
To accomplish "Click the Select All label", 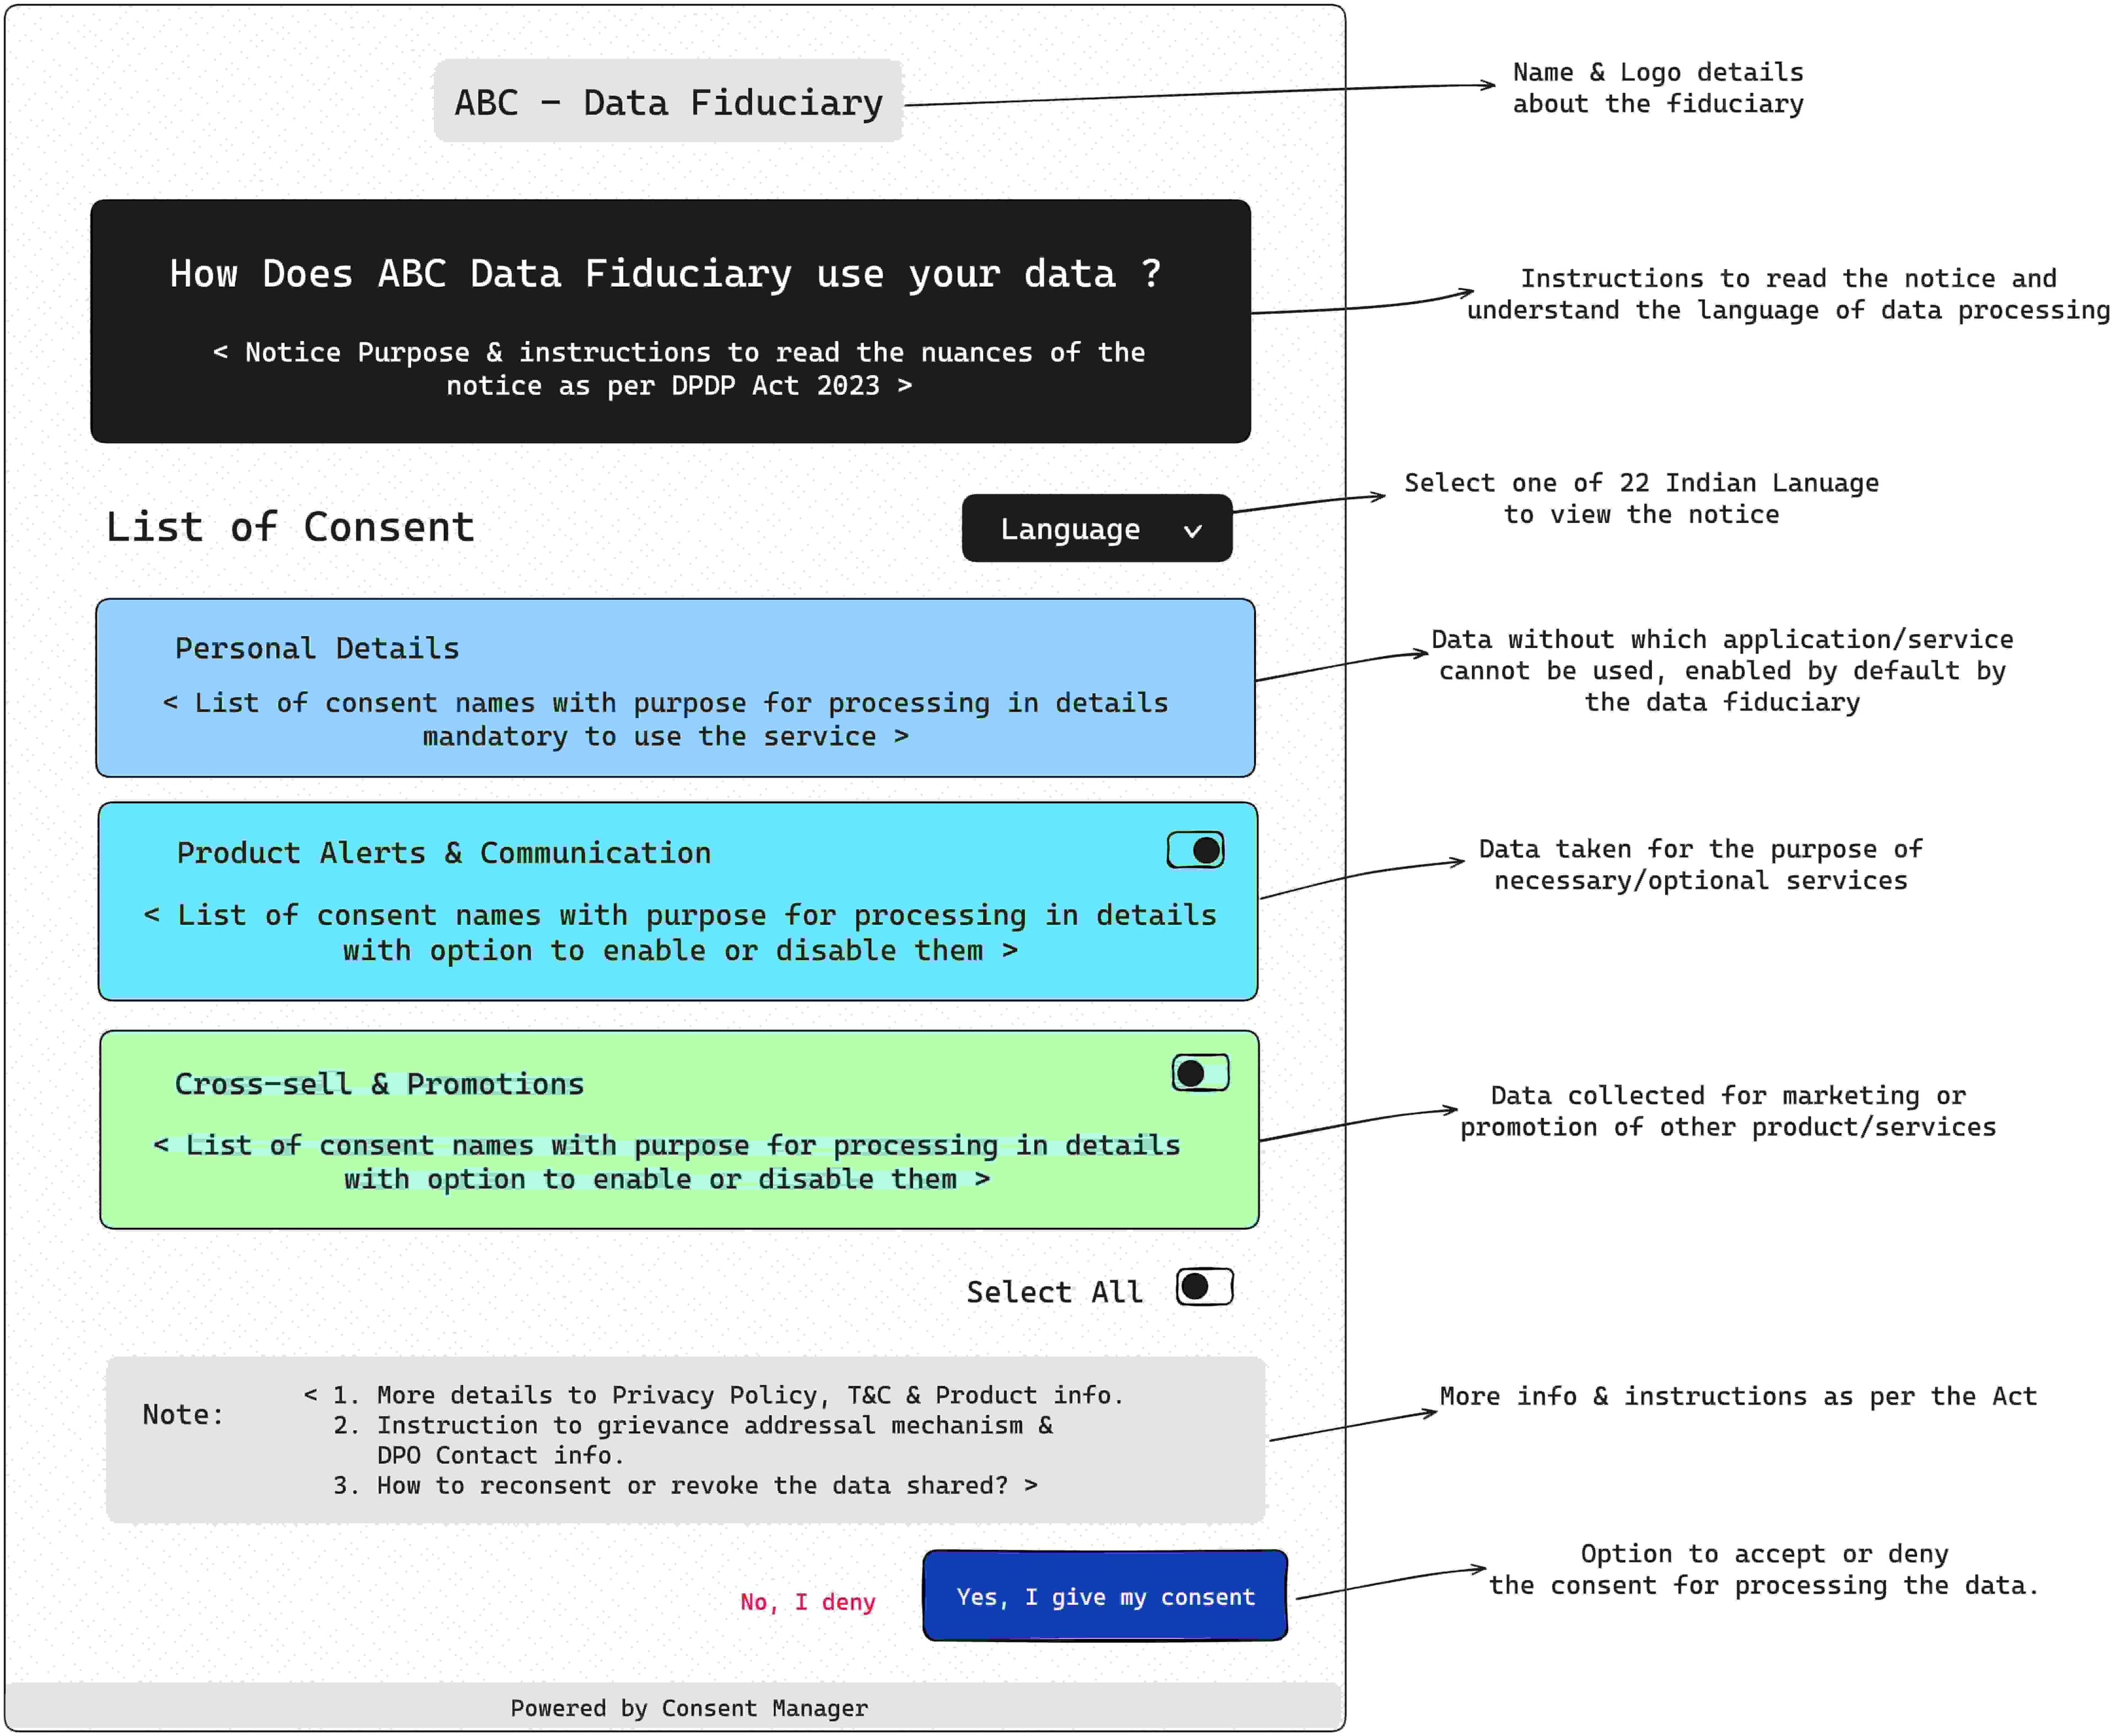I will pyautogui.click(x=1054, y=1292).
